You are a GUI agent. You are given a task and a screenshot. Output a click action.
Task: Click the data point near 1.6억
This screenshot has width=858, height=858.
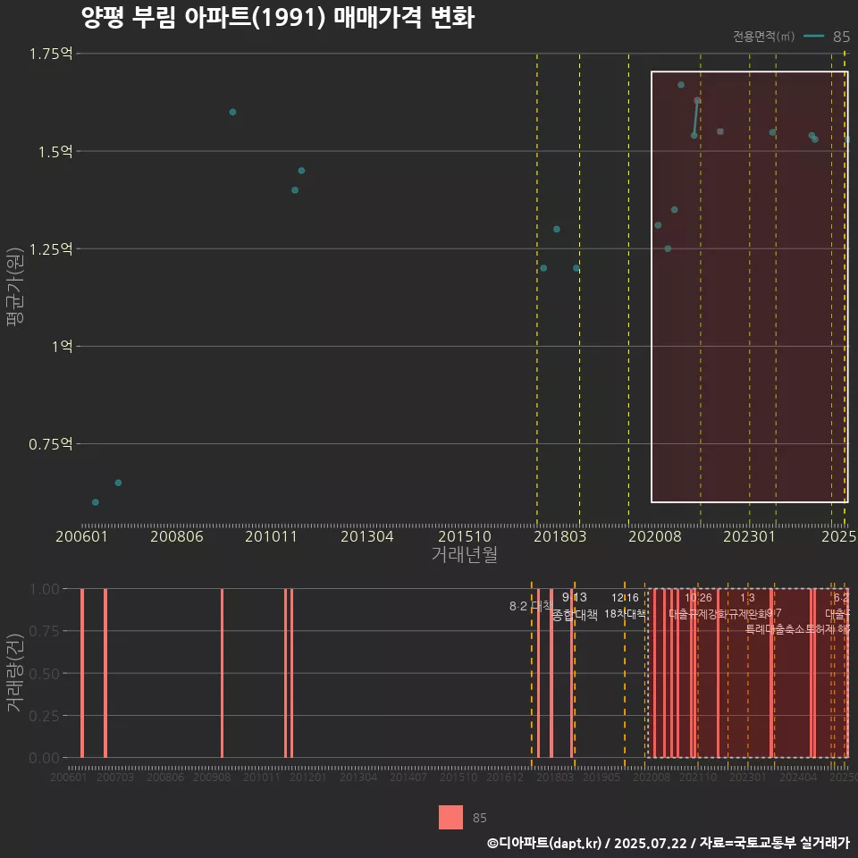tap(232, 113)
